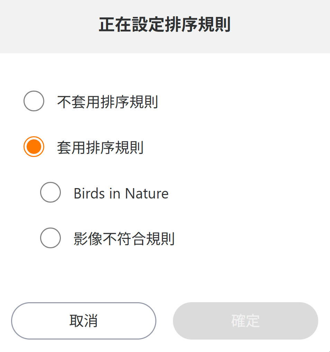The image size is (330, 352).
Task: Turn off sorting rules via 不套用排序規則
Action: 34,101
